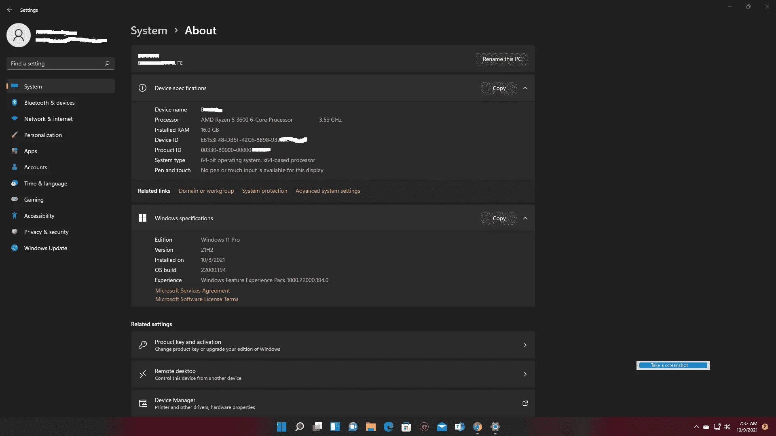Open Microsoft Software License Terms link
Image resolution: width=776 pixels, height=436 pixels.
[197, 299]
